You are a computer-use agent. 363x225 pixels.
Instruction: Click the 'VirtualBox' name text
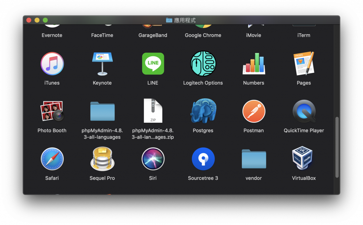304,178
